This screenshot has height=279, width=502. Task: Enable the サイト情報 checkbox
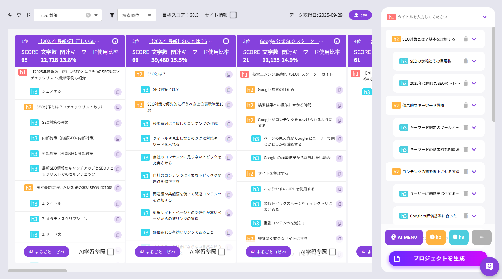[x=233, y=15]
